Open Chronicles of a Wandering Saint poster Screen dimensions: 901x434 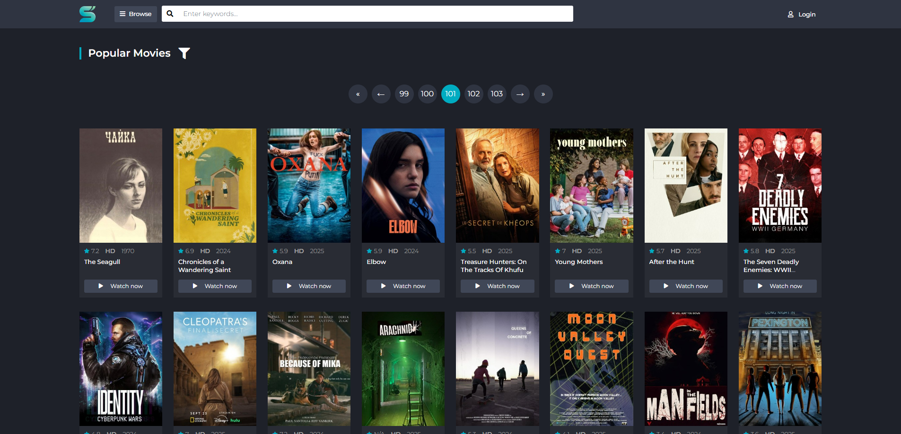coord(215,186)
